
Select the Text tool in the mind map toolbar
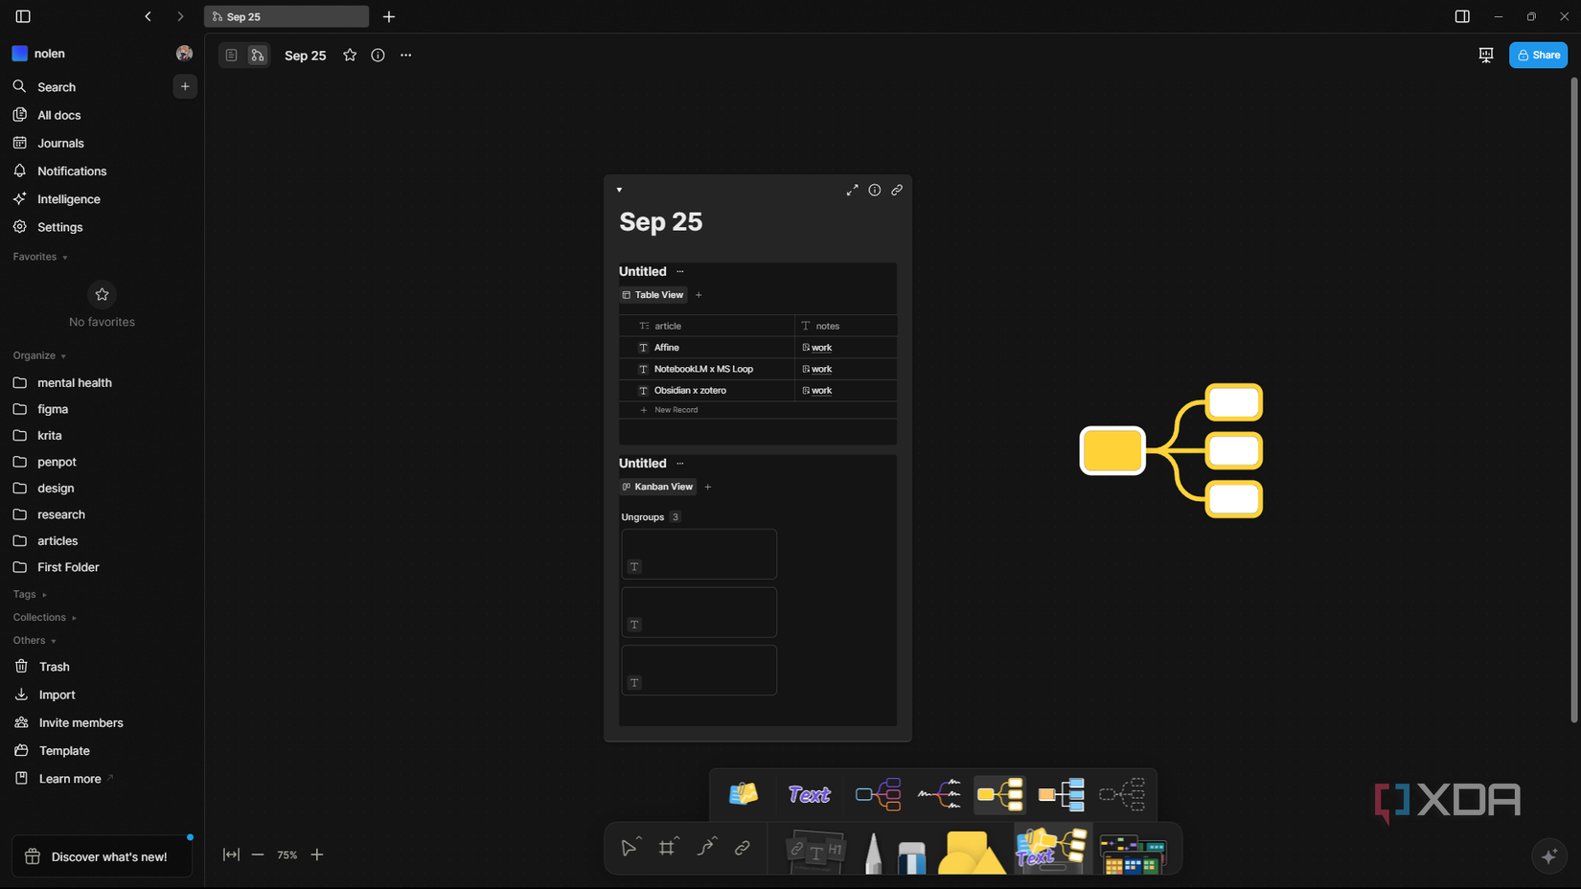(x=808, y=794)
